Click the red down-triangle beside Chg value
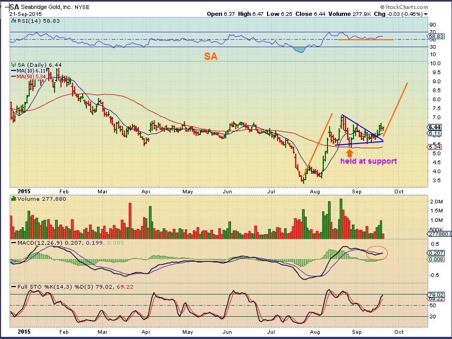452x339 pixels. pyautogui.click(x=426, y=14)
